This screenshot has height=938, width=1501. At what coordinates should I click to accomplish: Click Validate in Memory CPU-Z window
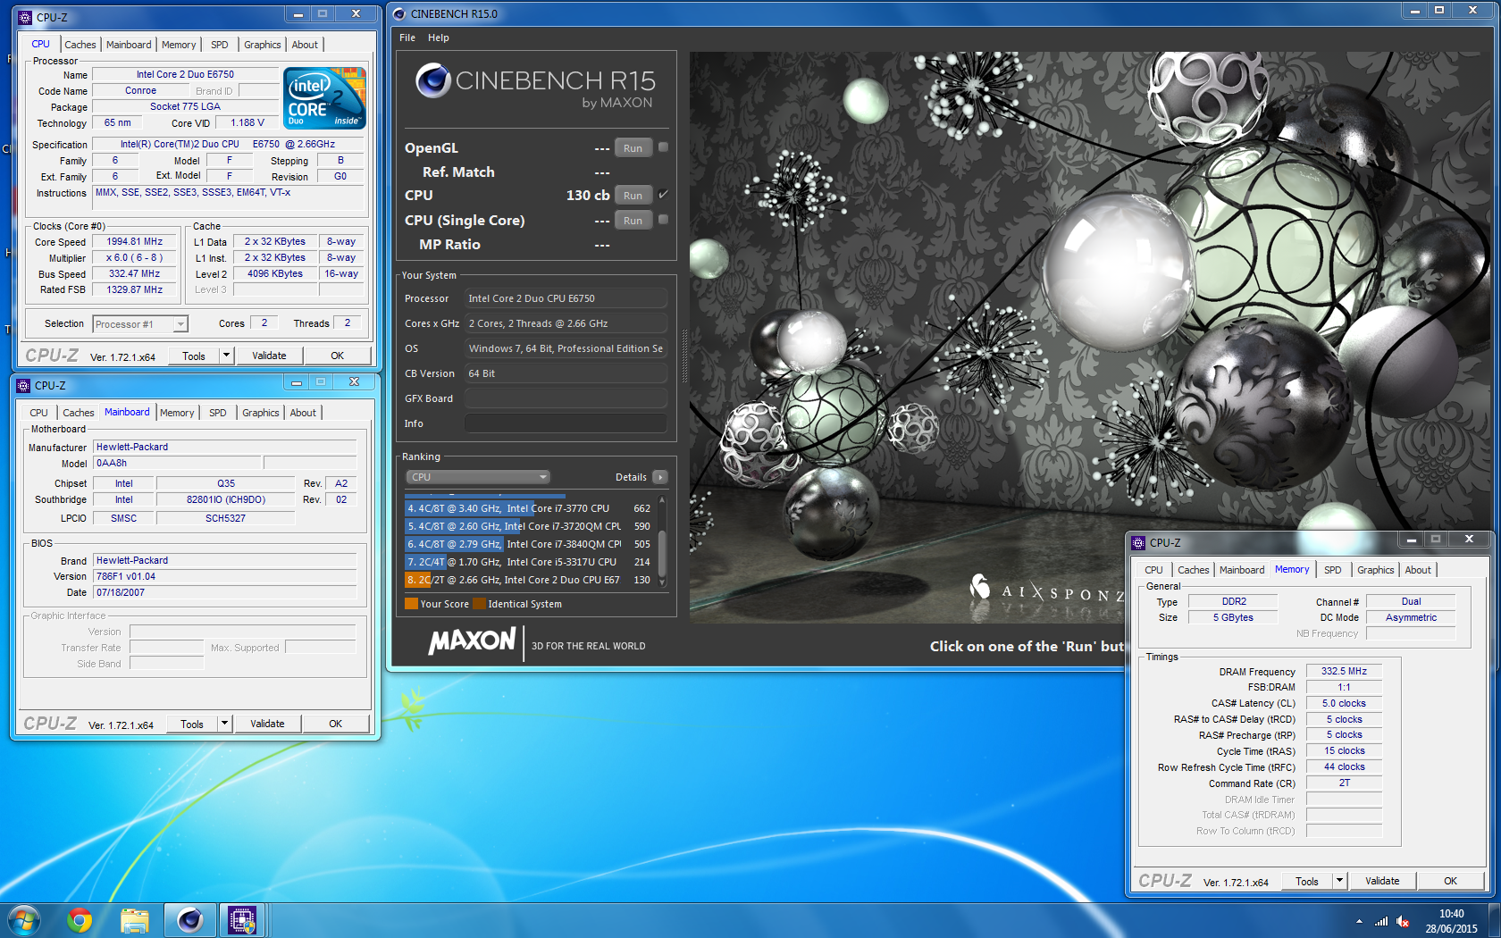pyautogui.click(x=1382, y=881)
